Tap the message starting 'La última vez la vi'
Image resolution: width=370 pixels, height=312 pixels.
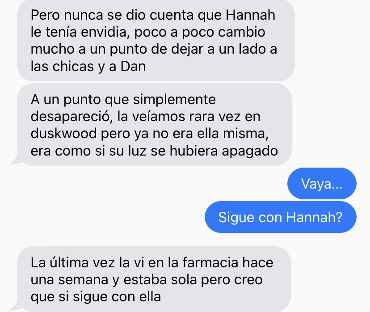(x=154, y=279)
